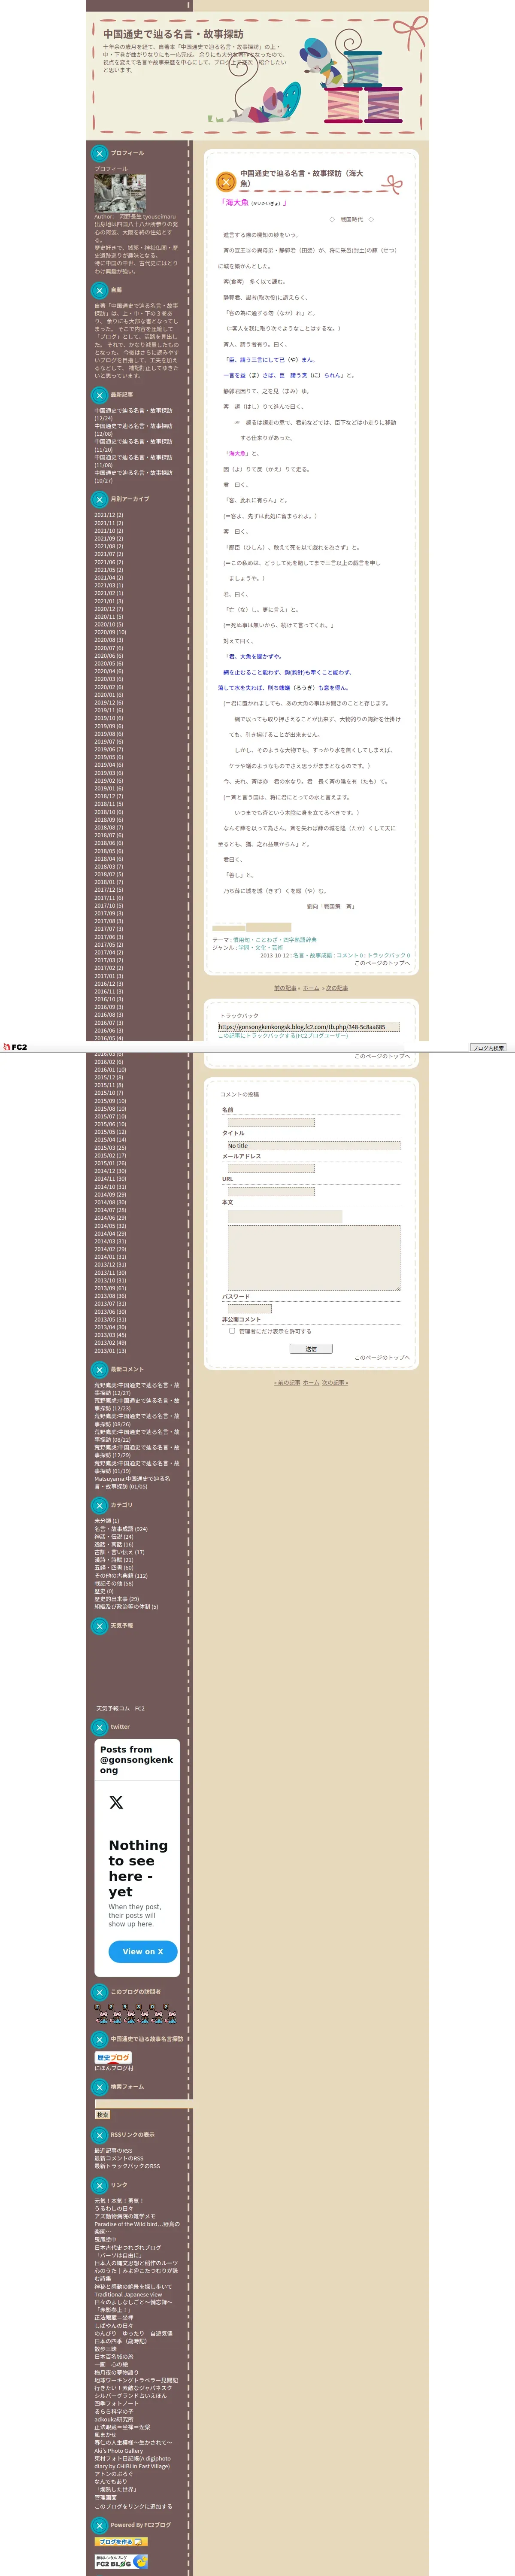The image size is (515, 2576).
Task: Click the icon beside このブログの訪問者 heading
Action: tap(99, 1992)
